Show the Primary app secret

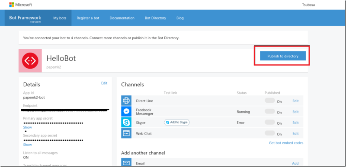pyautogui.click(x=27, y=127)
